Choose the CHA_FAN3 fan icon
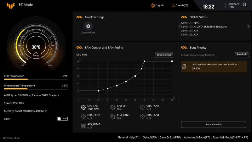The width and height of the screenshot is (252, 142). [113, 117]
